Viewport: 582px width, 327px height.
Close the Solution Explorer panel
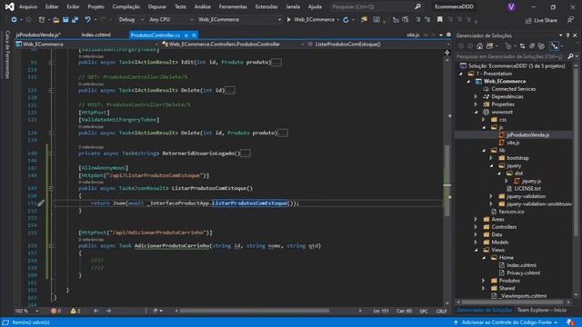[x=576, y=35]
